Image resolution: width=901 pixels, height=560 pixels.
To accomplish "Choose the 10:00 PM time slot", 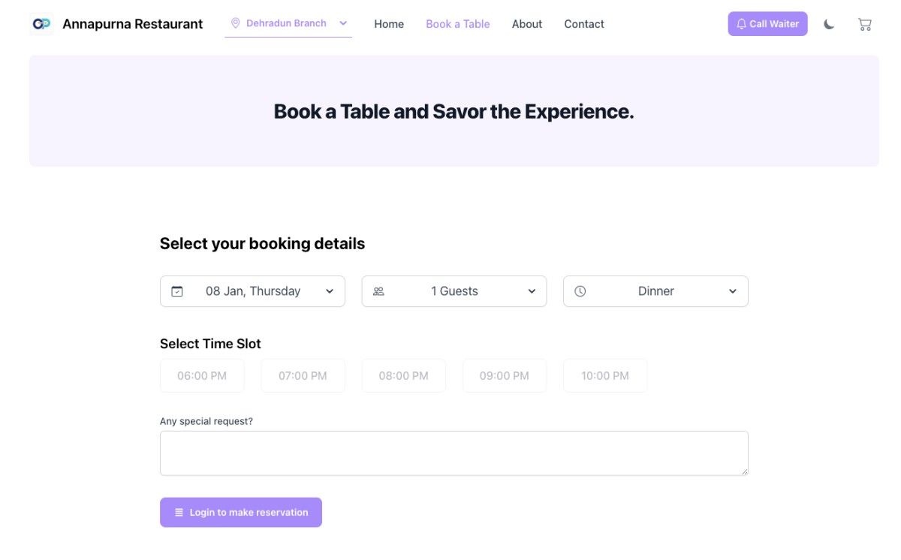I will click(605, 375).
